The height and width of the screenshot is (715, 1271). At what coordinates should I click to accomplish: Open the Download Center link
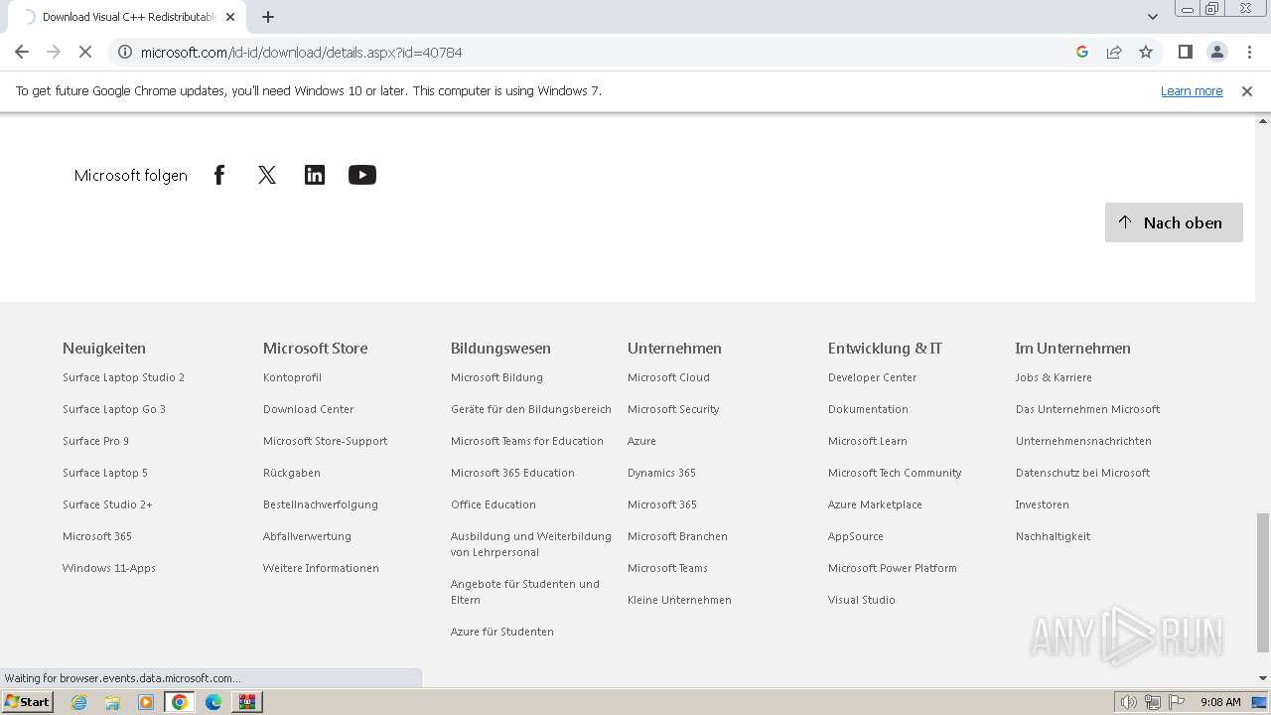point(308,409)
